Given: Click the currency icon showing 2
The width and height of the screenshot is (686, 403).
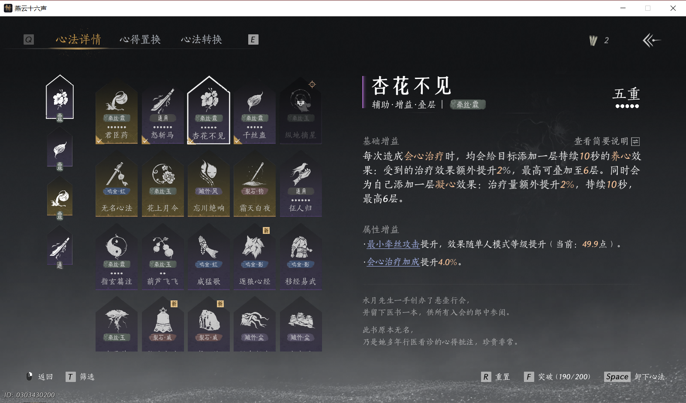Looking at the screenshot, I should tap(593, 40).
